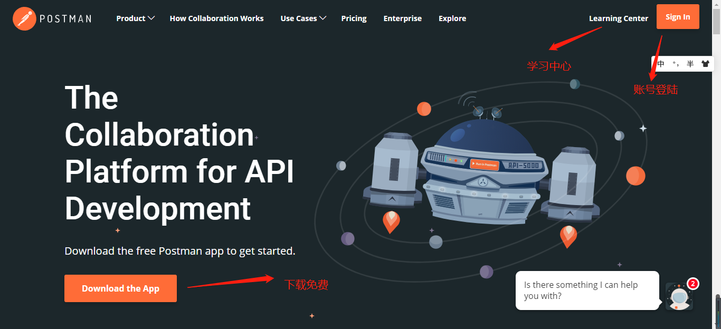721x329 pixels.
Task: Open the chat help message bubble
Action: click(x=587, y=291)
